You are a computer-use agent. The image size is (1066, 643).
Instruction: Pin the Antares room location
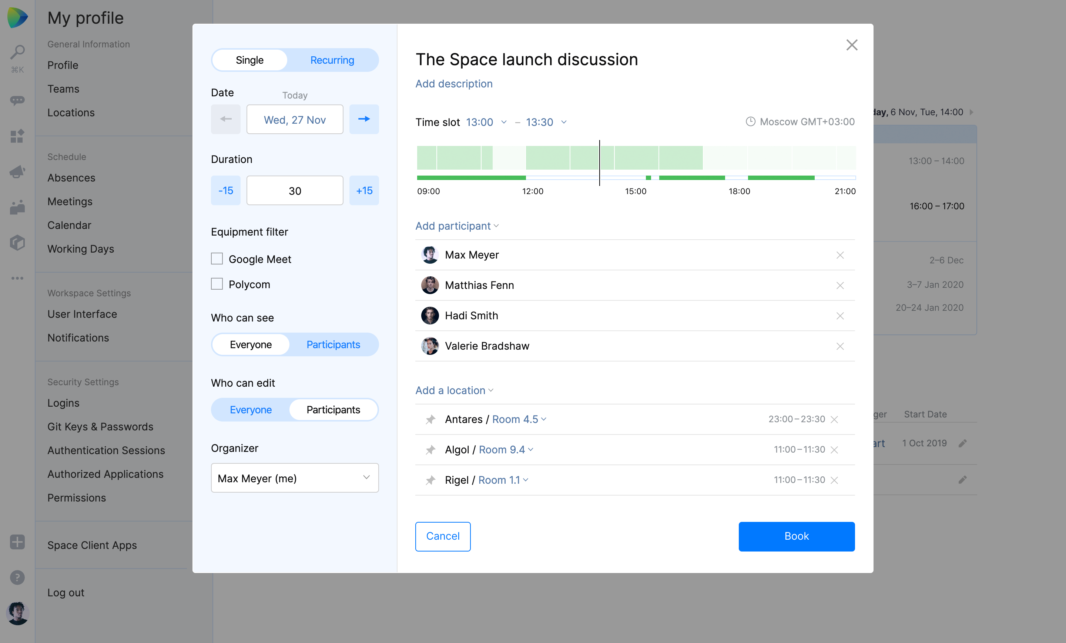[430, 420]
